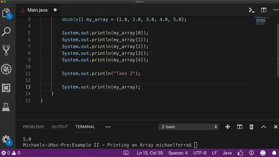Click line number 5 in the gutter
279x157 pixels.
[x=29, y=33]
